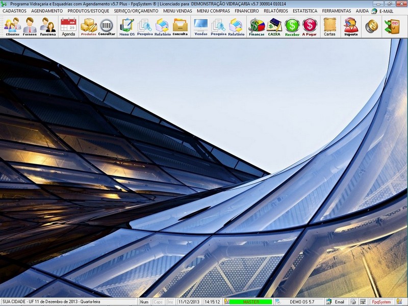Open the Produtos boxes icon
408x306 pixels.
click(89, 26)
